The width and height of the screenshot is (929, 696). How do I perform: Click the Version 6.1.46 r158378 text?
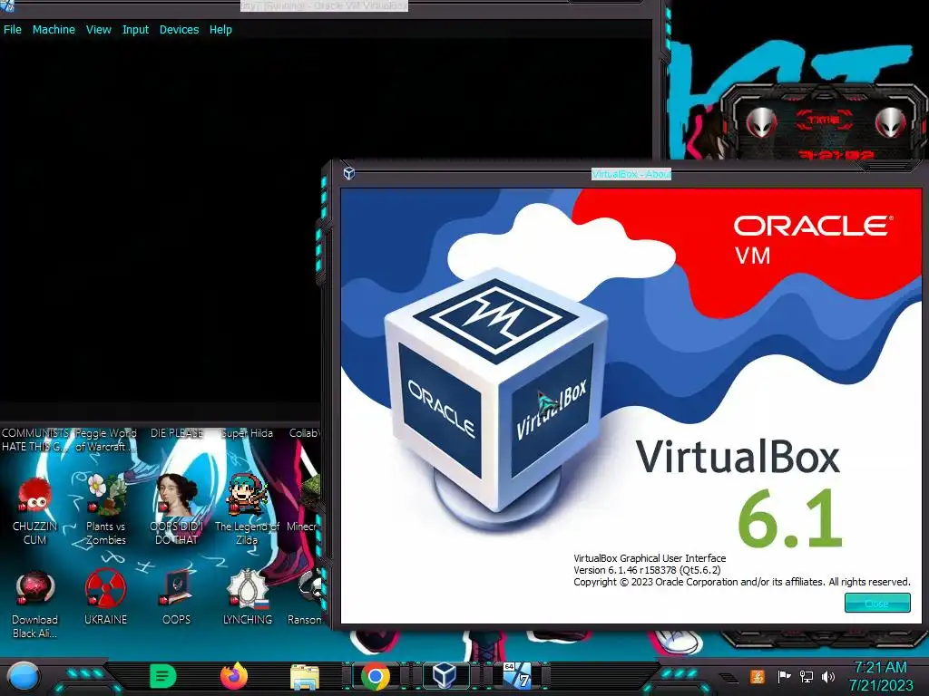[647, 570]
